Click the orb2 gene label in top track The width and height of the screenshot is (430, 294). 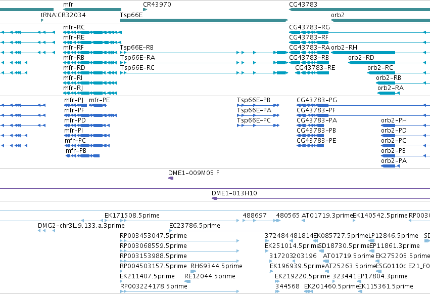(338, 15)
